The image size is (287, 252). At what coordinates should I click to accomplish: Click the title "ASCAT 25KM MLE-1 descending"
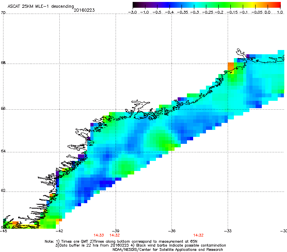(x=41, y=7)
